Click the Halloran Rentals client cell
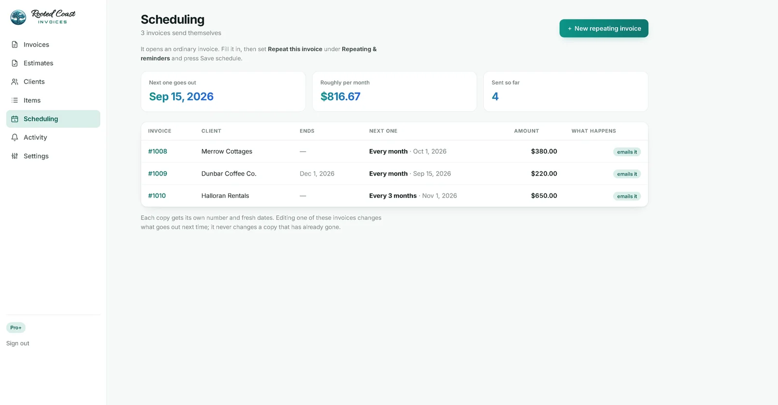This screenshot has width=778, height=405. click(x=225, y=196)
